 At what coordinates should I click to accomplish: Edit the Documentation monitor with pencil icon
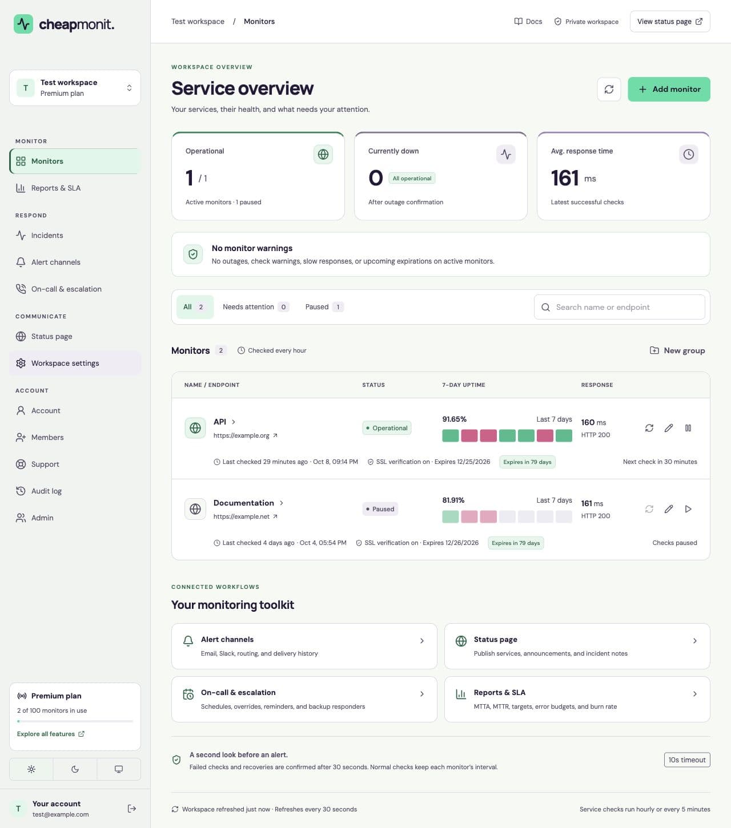click(x=669, y=509)
